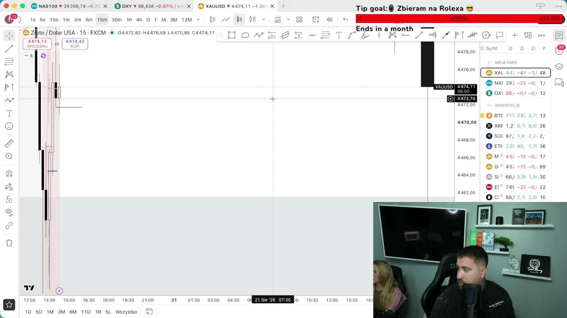Open the layout grid selector

coord(299,19)
